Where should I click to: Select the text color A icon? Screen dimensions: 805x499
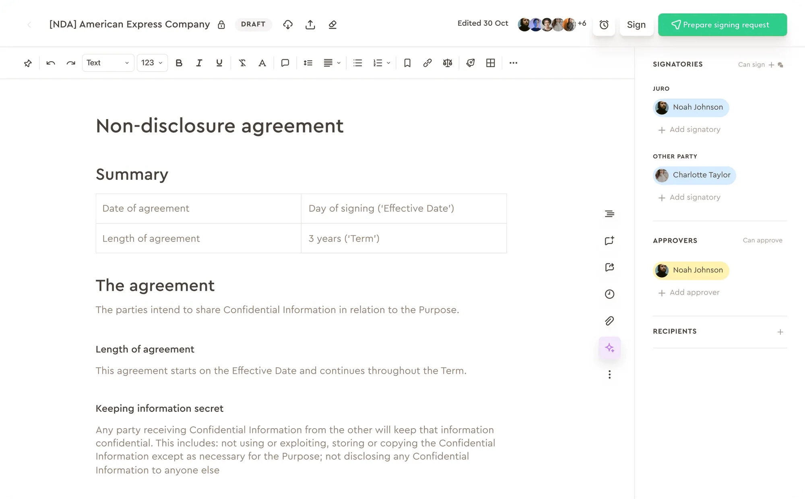click(x=262, y=63)
